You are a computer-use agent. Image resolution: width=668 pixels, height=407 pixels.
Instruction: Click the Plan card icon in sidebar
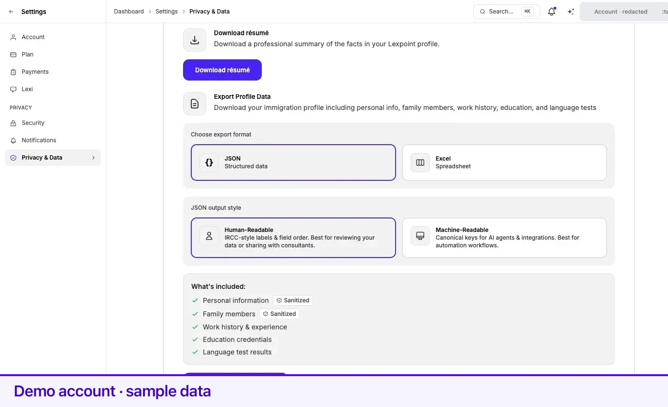click(x=13, y=54)
